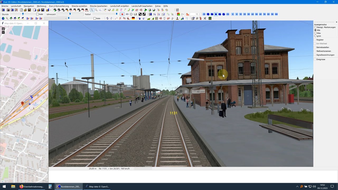Open the Strecke menu
This screenshot has height=190, width=338.
[x=5, y=6]
